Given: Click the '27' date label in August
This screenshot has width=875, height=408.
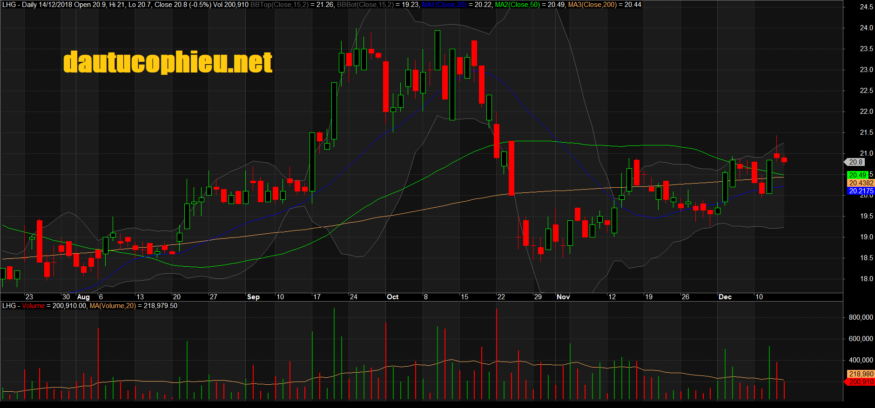Looking at the screenshot, I should pos(214,297).
